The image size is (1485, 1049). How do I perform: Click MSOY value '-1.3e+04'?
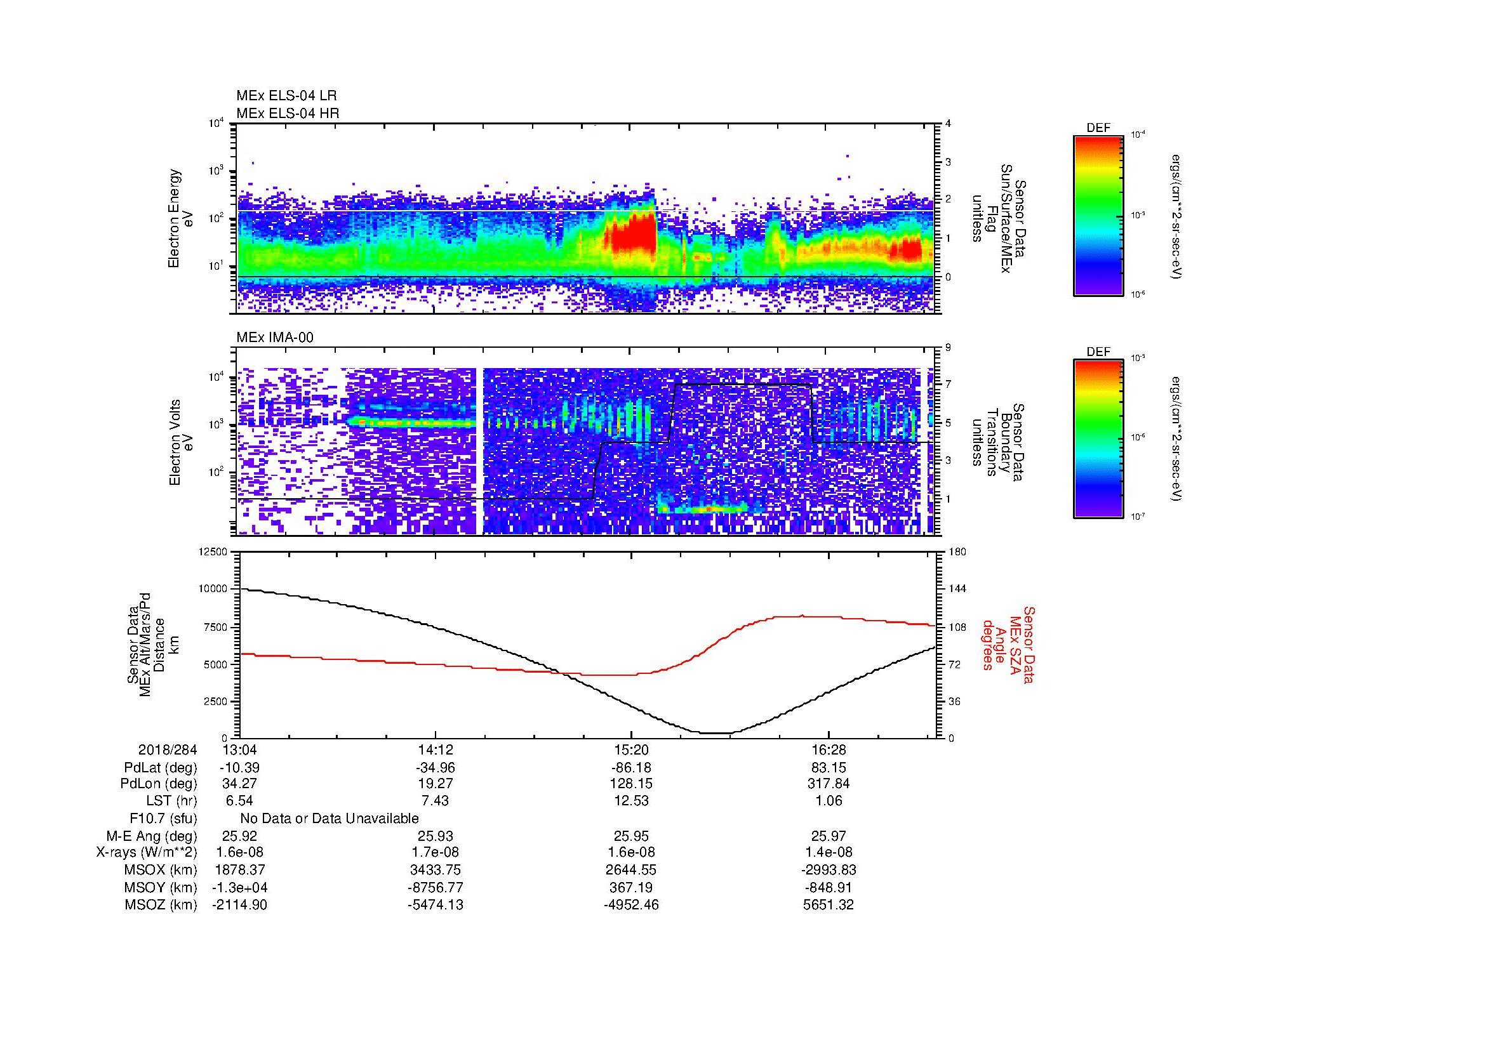(239, 888)
